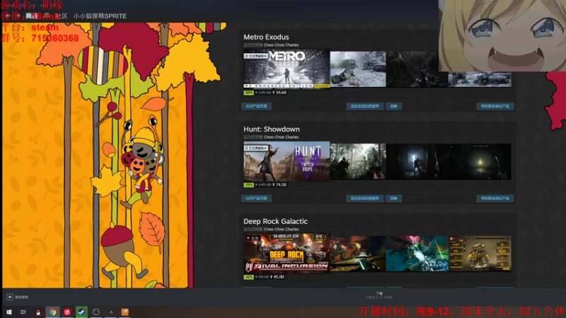The height and width of the screenshot is (318, 566).
Task: Open the Metro Exodus main capsule image
Action: pos(287,69)
